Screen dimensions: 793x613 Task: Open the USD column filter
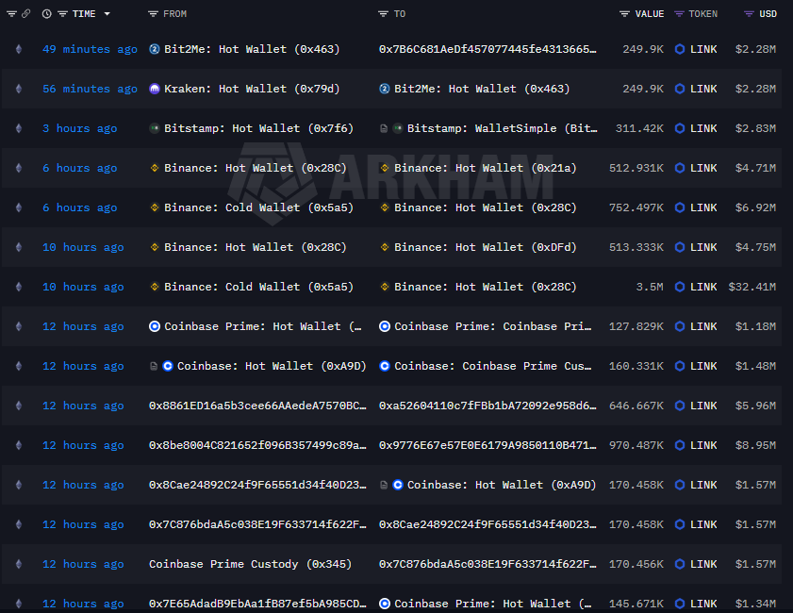click(749, 13)
